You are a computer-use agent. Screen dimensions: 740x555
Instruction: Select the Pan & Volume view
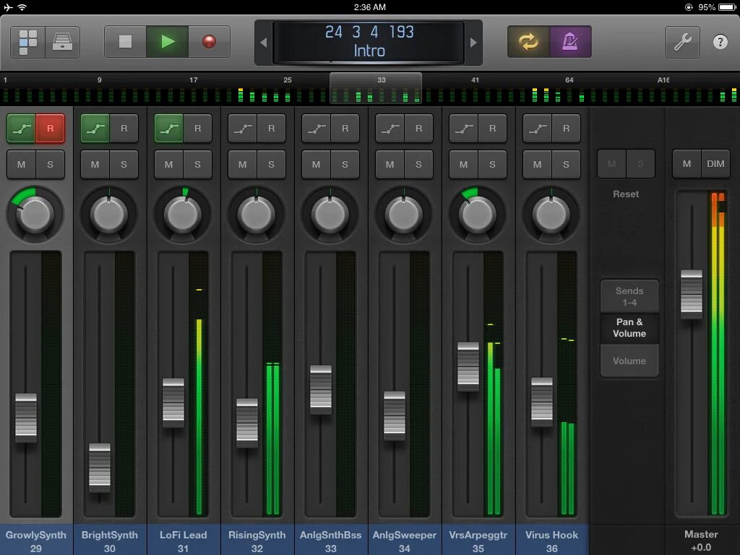pos(629,327)
